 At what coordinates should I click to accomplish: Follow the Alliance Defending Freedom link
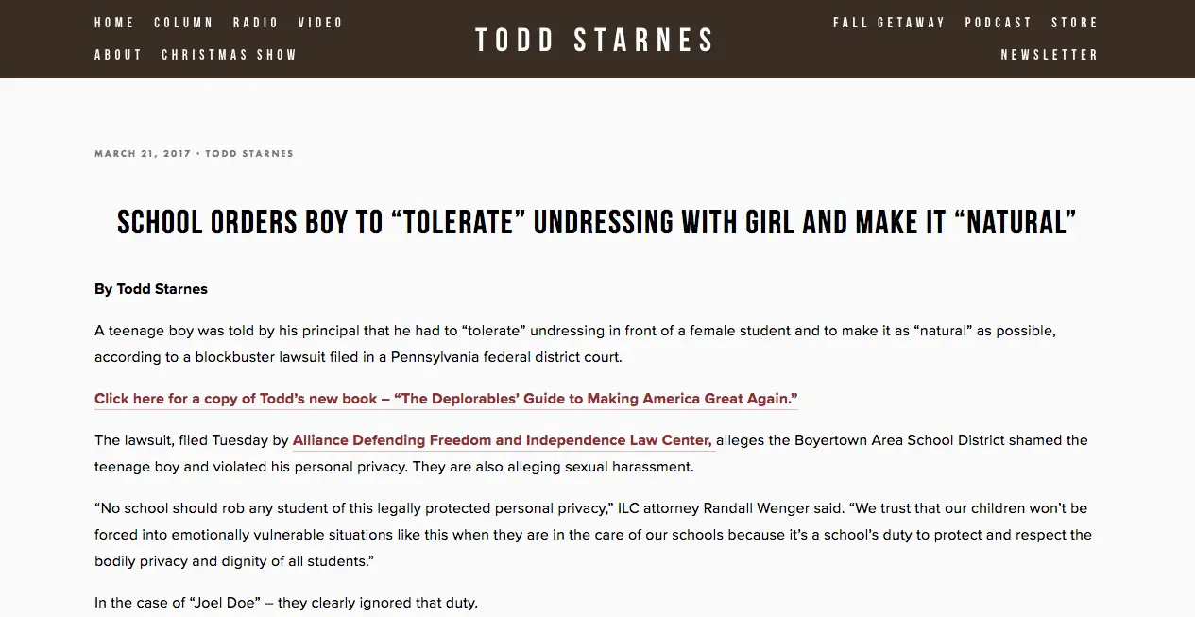503,440
